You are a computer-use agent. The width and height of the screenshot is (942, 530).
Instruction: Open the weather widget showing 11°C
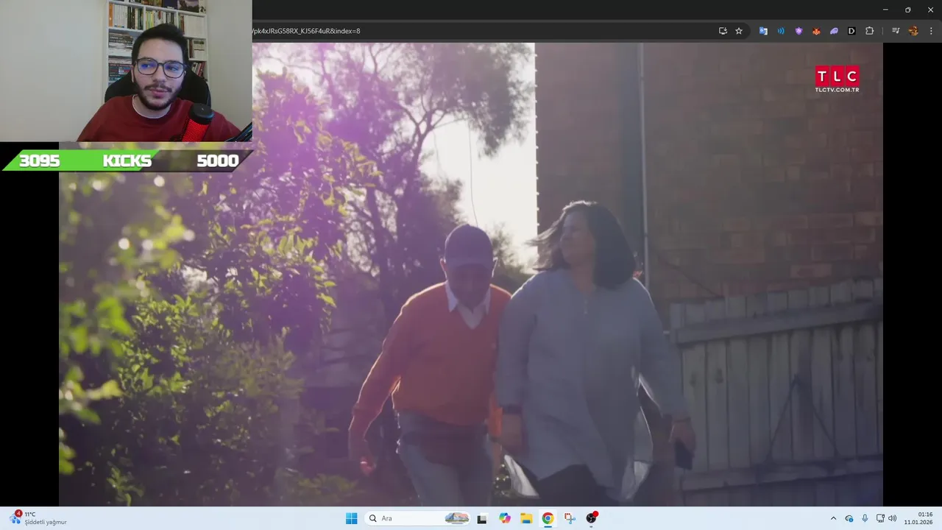coord(38,518)
